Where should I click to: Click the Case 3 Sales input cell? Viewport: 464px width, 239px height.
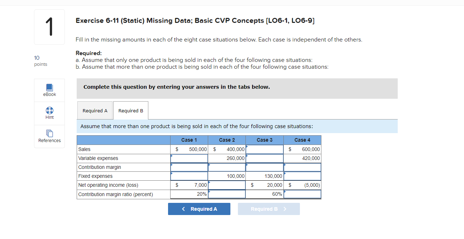pyautogui.click(x=264, y=149)
